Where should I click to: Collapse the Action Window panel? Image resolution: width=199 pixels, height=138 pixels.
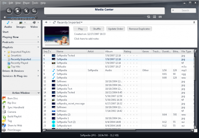point(38,93)
